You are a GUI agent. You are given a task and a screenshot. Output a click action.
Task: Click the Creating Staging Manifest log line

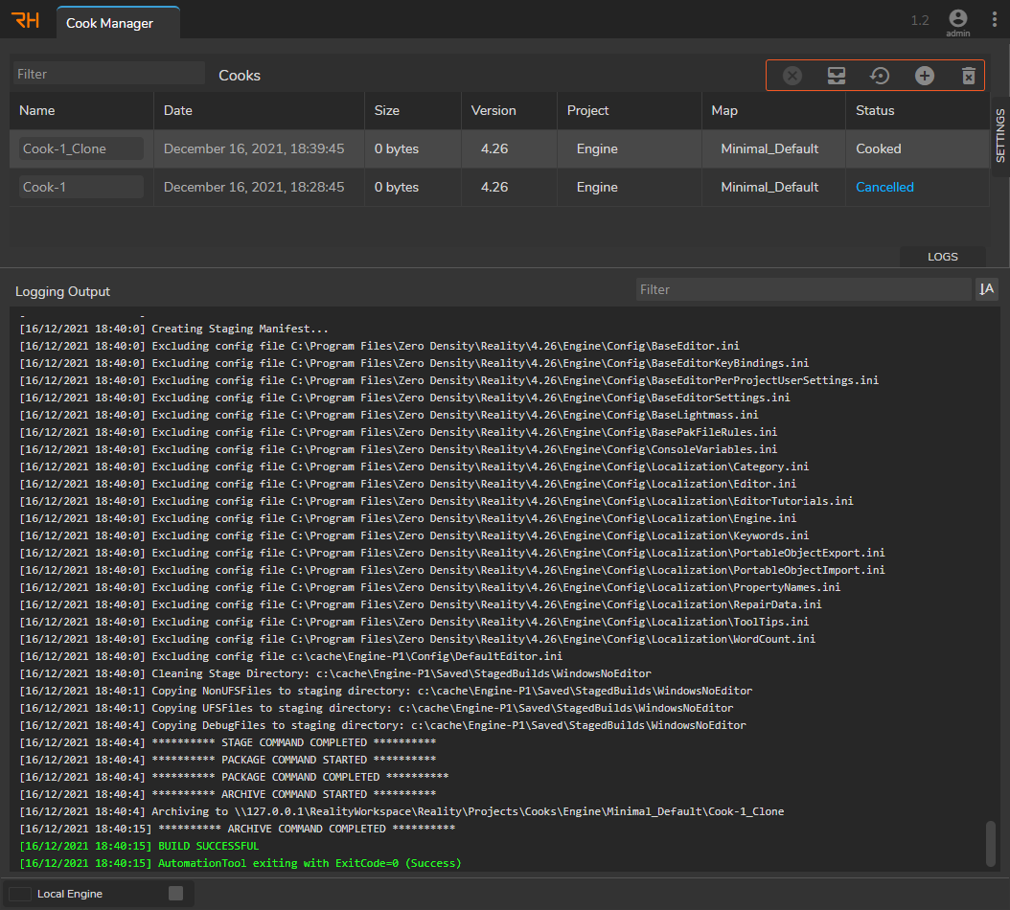(173, 329)
